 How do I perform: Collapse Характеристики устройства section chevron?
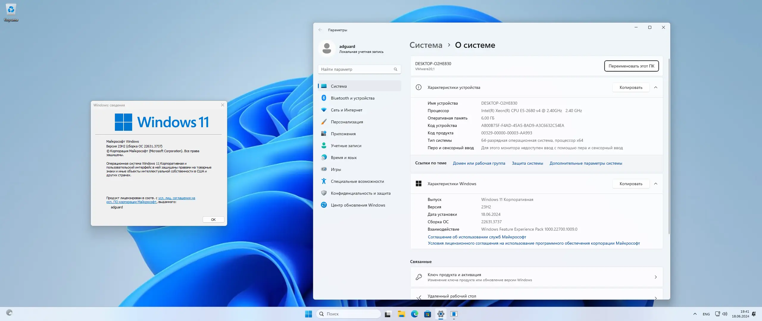click(656, 87)
